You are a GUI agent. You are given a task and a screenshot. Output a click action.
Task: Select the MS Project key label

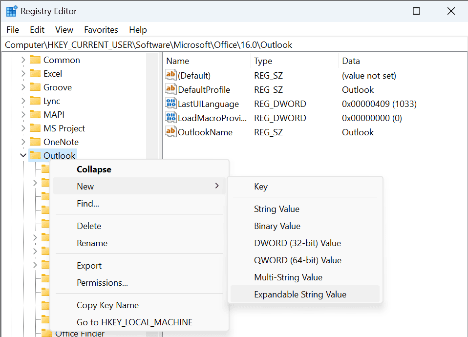(x=64, y=128)
